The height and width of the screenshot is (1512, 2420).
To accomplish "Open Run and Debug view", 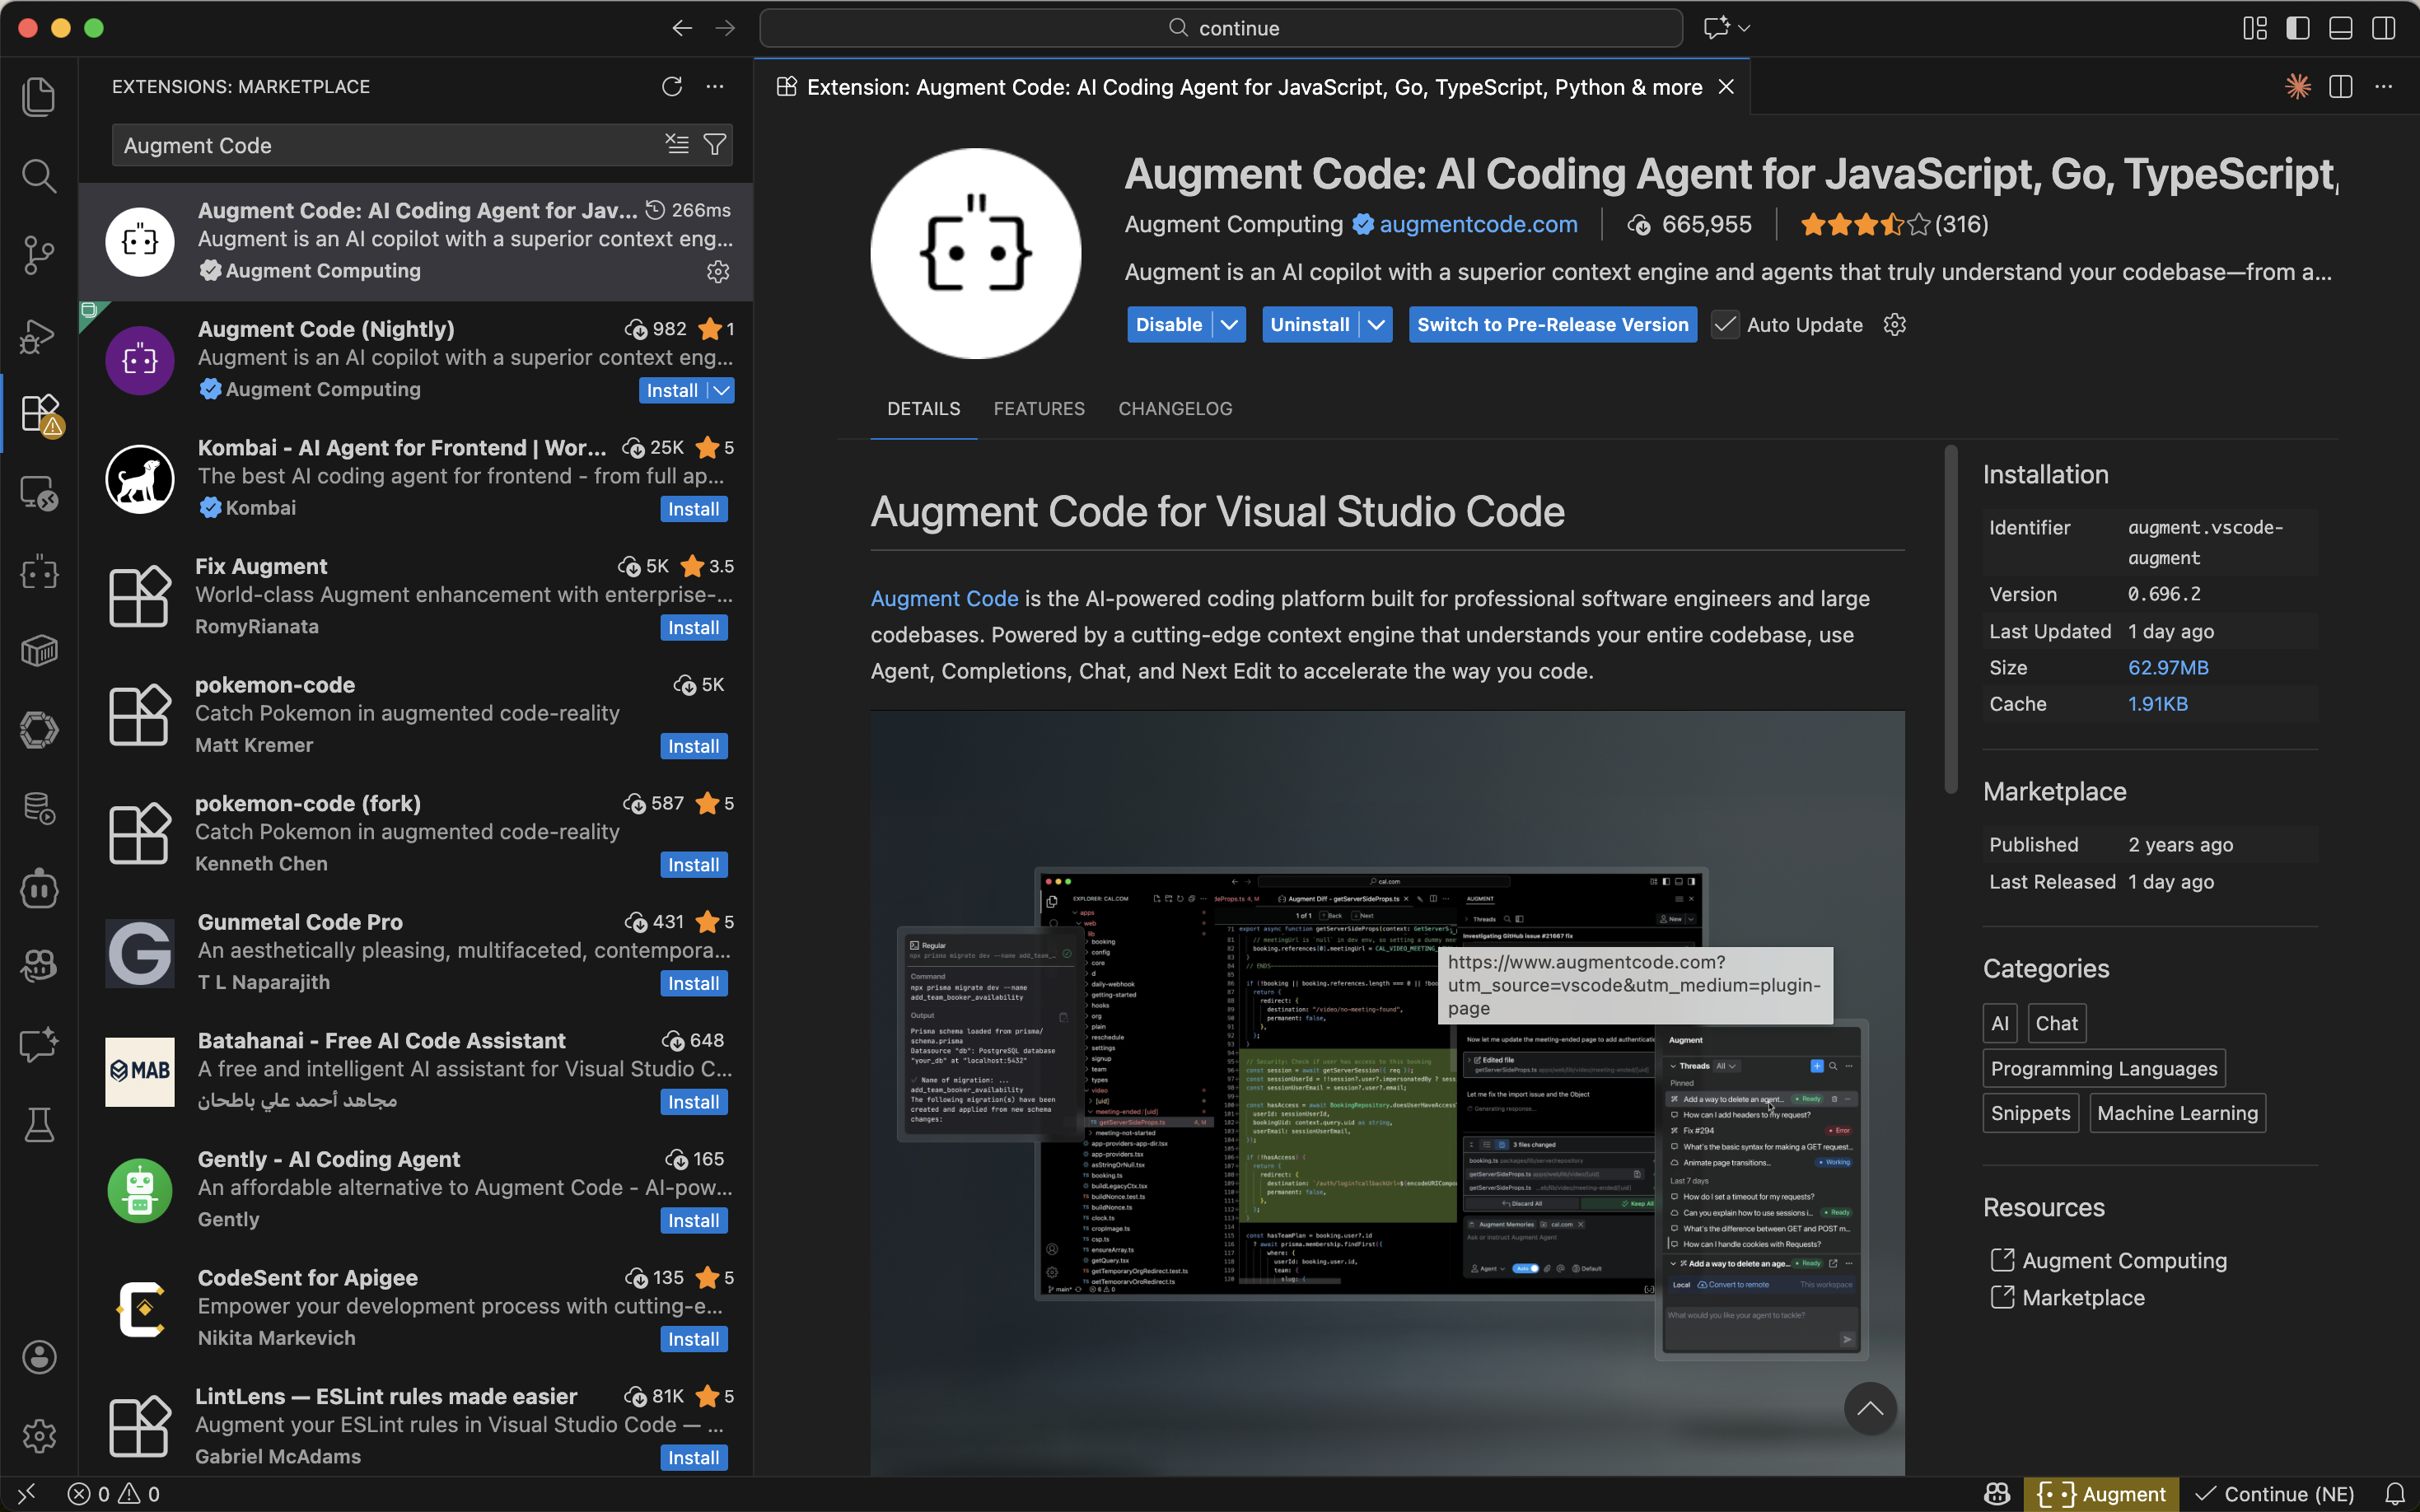I will click(39, 335).
